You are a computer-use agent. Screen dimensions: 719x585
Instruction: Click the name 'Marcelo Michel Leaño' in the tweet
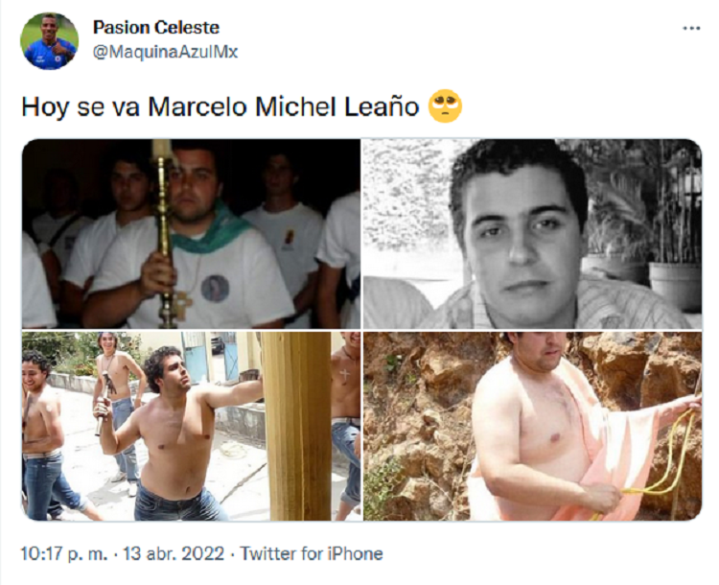click(284, 106)
